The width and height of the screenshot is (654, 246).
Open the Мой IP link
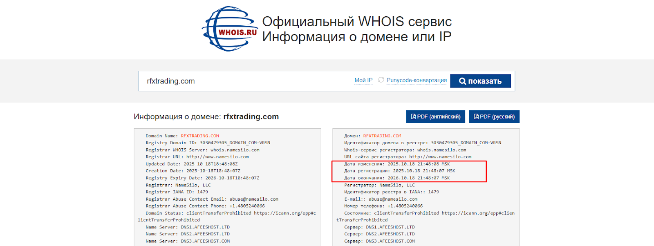[x=363, y=80]
